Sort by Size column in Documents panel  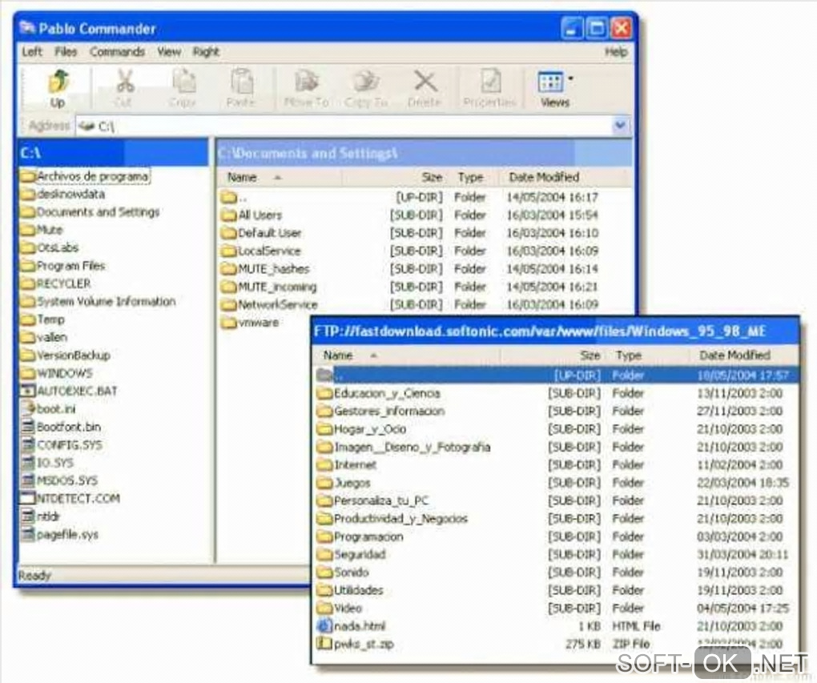394,177
